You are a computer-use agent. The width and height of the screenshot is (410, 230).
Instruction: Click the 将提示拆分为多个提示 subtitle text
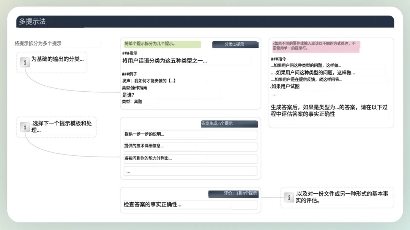coord(38,44)
